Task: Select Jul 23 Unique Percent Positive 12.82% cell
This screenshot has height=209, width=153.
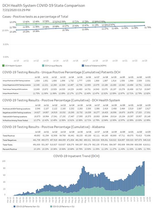Action: pyautogui.click(x=147, y=93)
